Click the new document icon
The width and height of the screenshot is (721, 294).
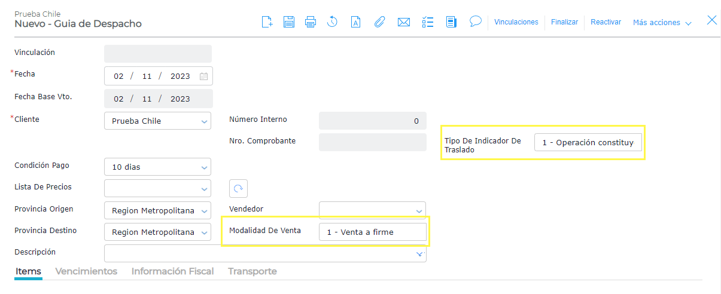click(x=267, y=22)
